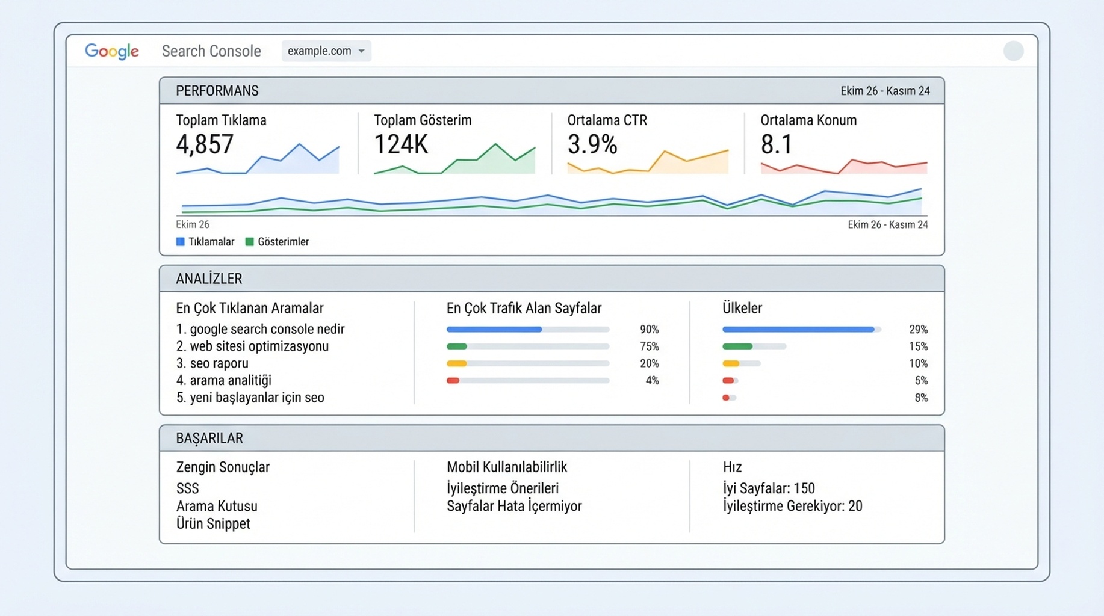Click İyileştirme Önerileri
Image resolution: width=1104 pixels, height=616 pixels.
coord(503,488)
